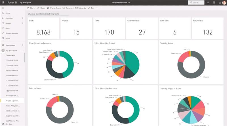Click the sidebar vertical scrollbar
The width and height of the screenshot is (227, 126).
(24, 58)
